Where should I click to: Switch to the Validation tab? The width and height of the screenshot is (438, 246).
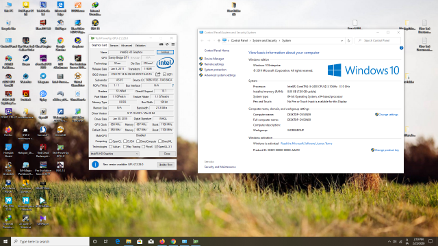pyautogui.click(x=140, y=45)
